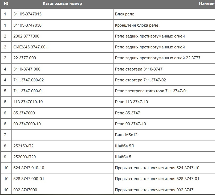This screenshot has width=215, height=195.
Task: Select "Реле задних противотуманных огней 22.3777" cell
Action: [157, 58]
